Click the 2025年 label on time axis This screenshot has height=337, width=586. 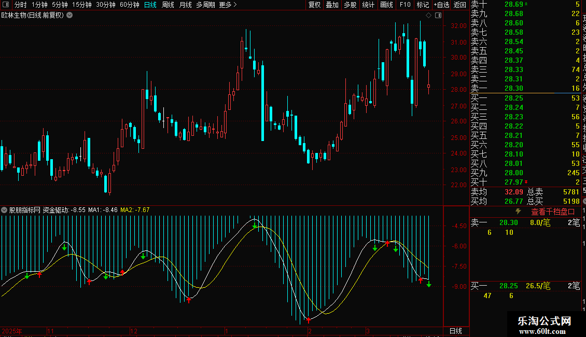click(12, 331)
